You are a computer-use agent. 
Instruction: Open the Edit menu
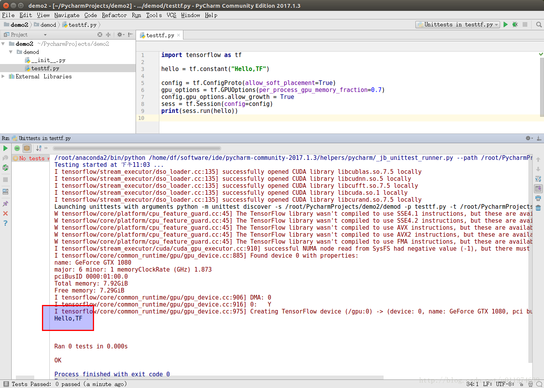(x=26, y=15)
